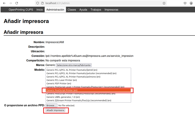Image resolution: width=195 pixels, height=115 pixels.
Task: Select the Foomatic/pxlmono PCL XL model
Action: (x=88, y=77)
